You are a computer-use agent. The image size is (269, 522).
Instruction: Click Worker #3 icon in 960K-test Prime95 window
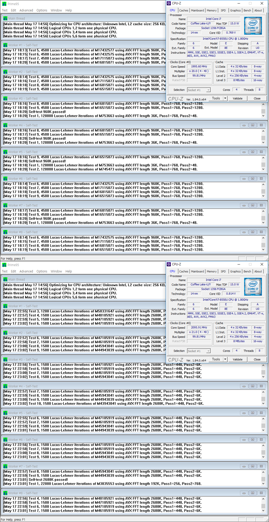point(5,98)
